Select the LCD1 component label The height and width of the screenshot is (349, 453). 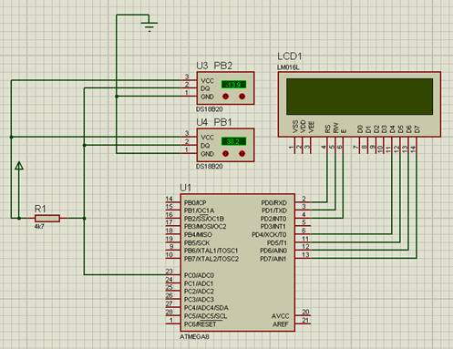290,56
